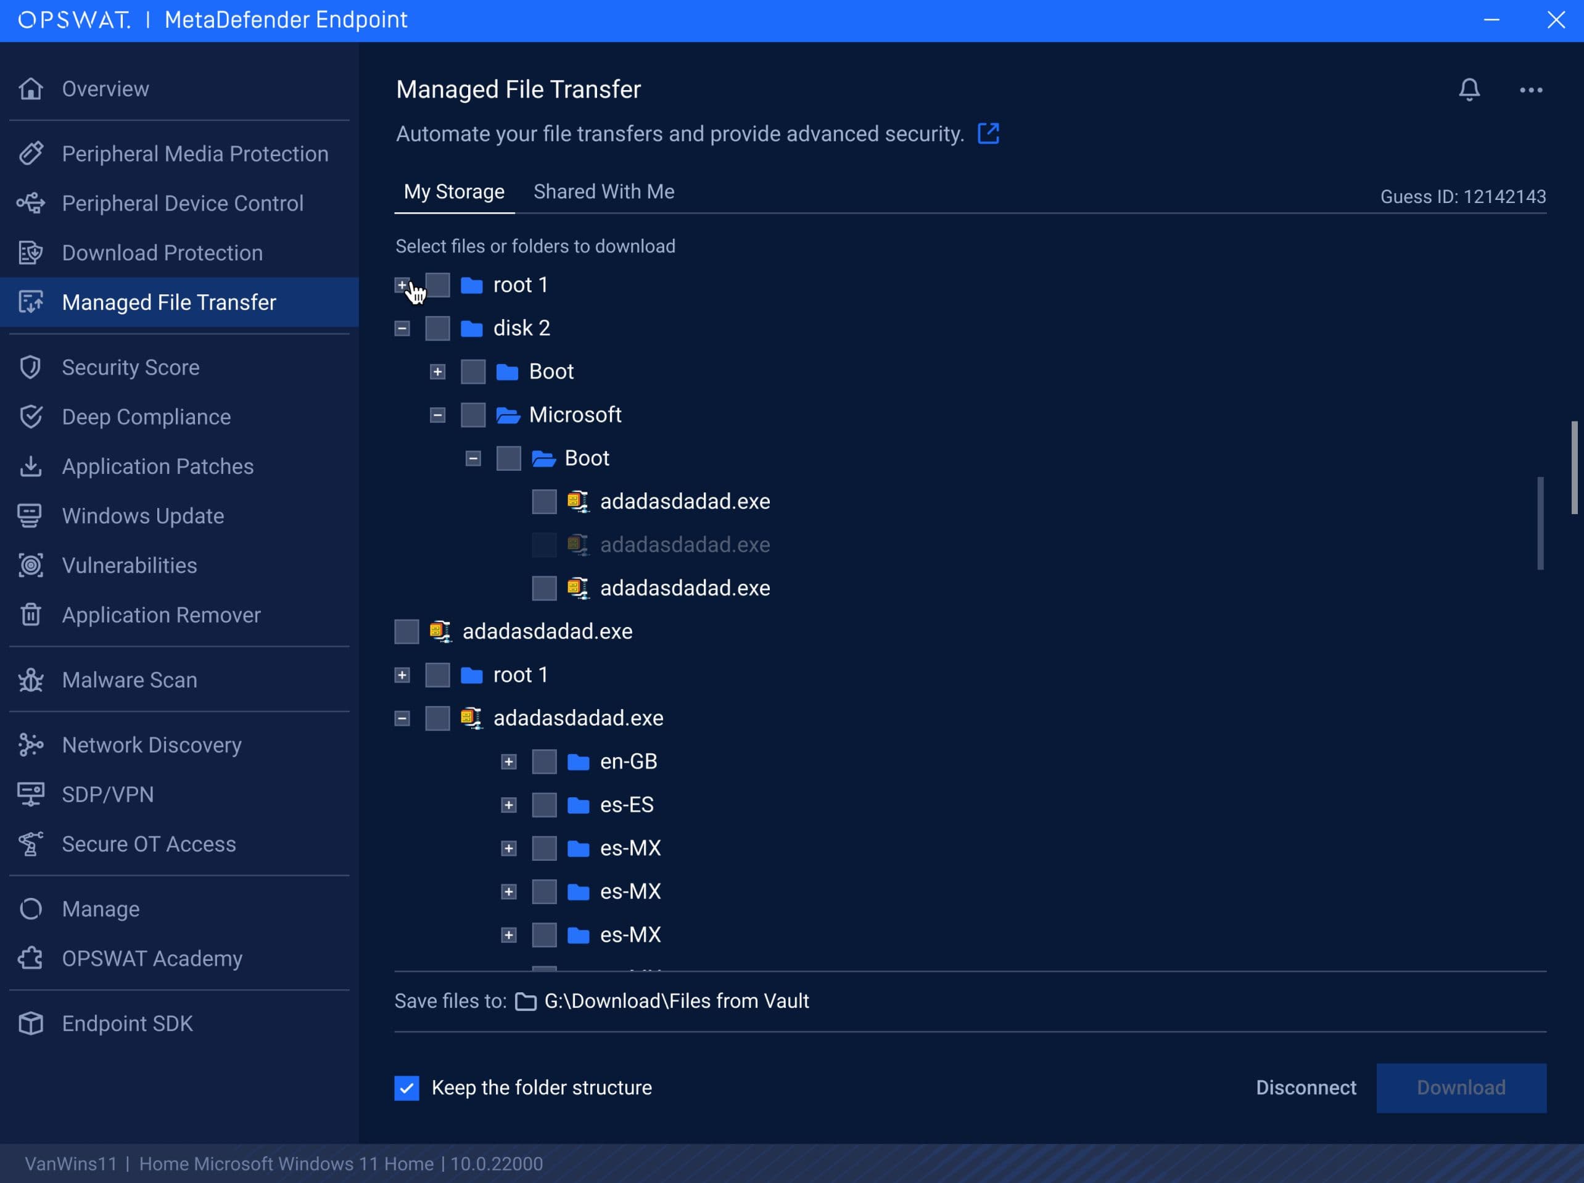This screenshot has height=1183, width=1584.
Task: Minimize the MetaDefender Endpoint window
Action: point(1491,20)
